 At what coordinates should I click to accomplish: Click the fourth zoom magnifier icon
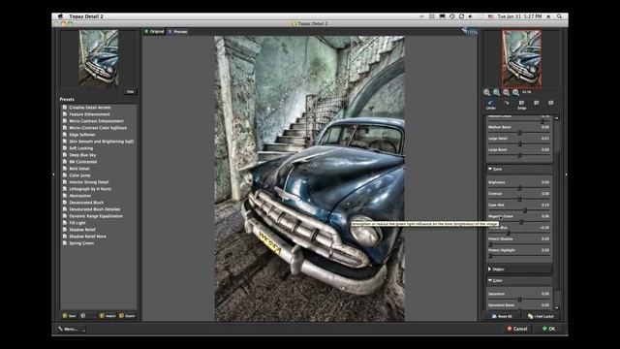(x=515, y=92)
